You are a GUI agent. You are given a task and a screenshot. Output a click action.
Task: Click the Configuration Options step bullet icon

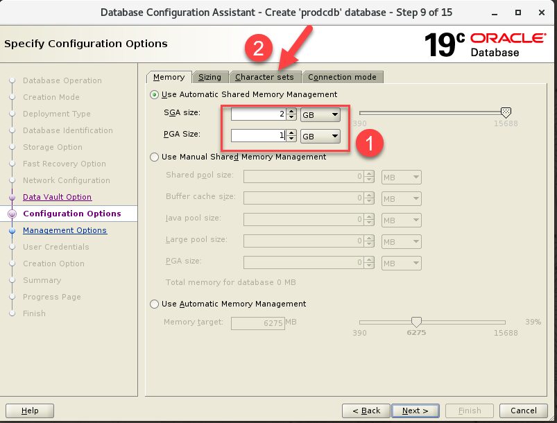[x=12, y=214]
